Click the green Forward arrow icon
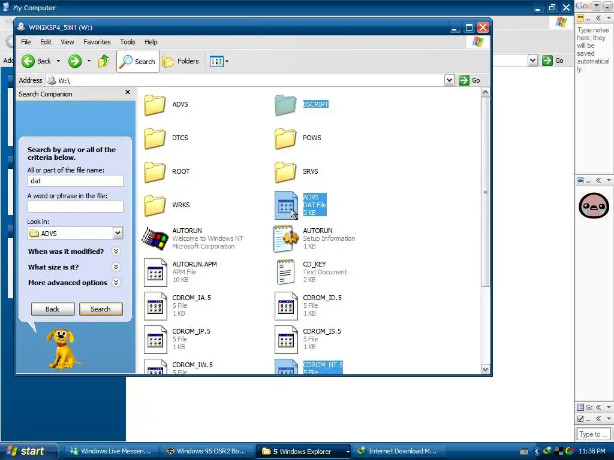 click(75, 61)
